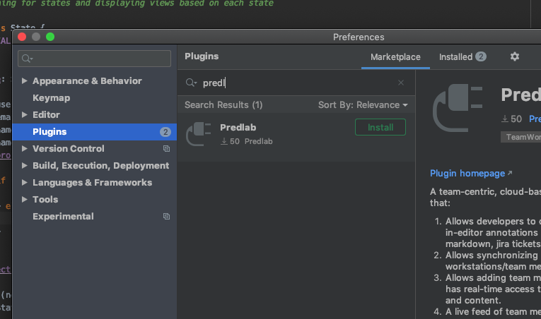541x319 pixels.
Task: Expand Build, Execution, Deployment section
Action: (25, 166)
